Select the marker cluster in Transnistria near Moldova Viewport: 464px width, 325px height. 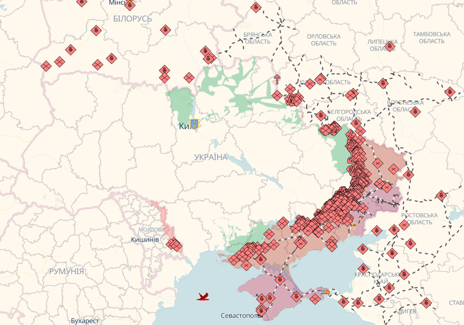[x=174, y=244]
